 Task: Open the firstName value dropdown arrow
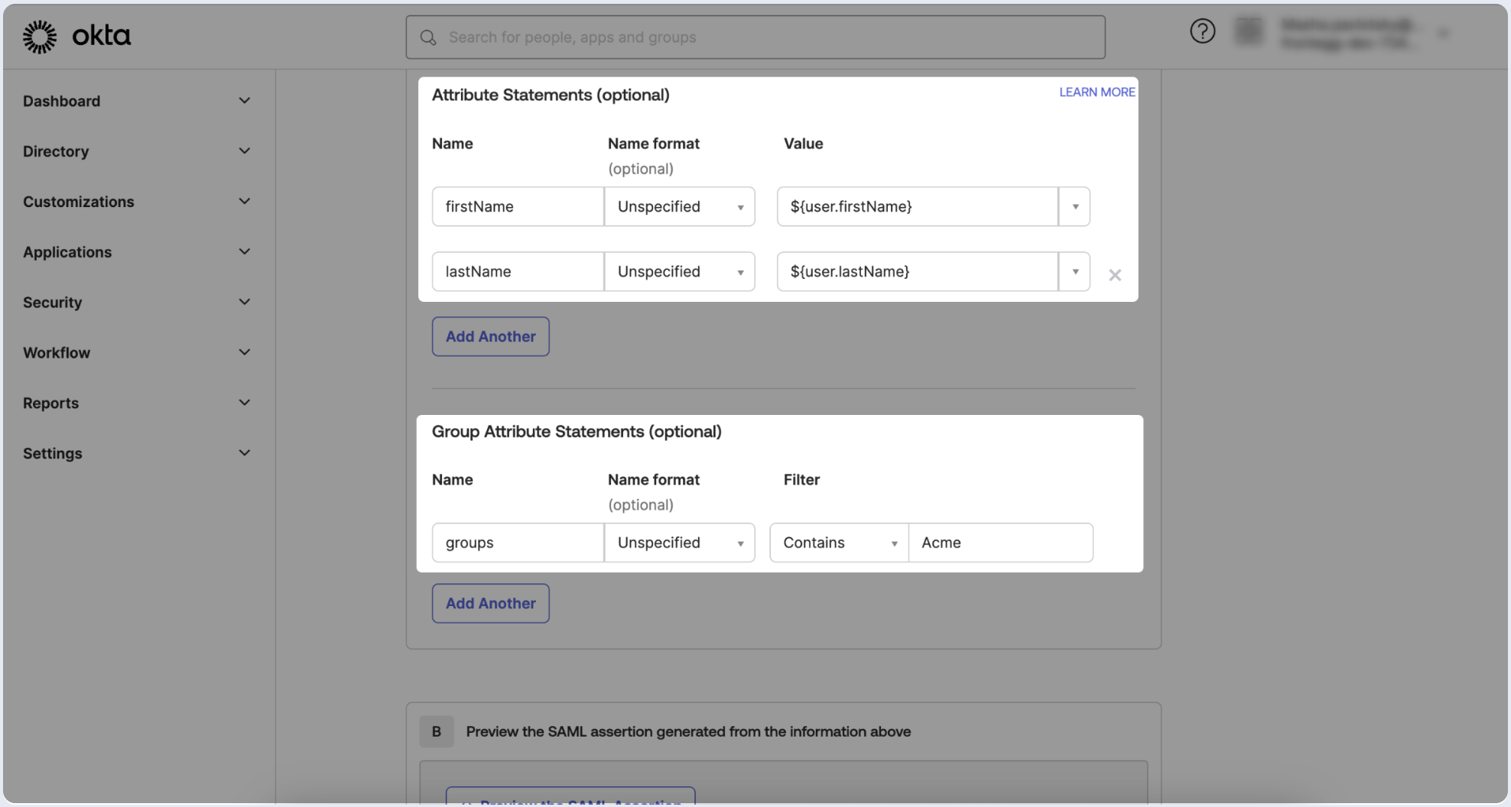pos(1074,207)
